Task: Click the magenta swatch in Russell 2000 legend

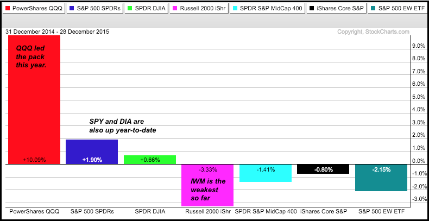Action: pyautogui.click(x=176, y=9)
